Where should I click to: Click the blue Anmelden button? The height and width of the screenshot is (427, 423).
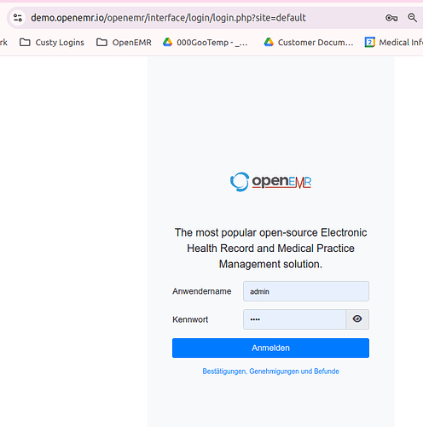(270, 348)
